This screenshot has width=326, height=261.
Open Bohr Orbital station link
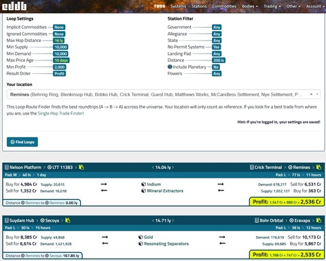(x=272, y=220)
